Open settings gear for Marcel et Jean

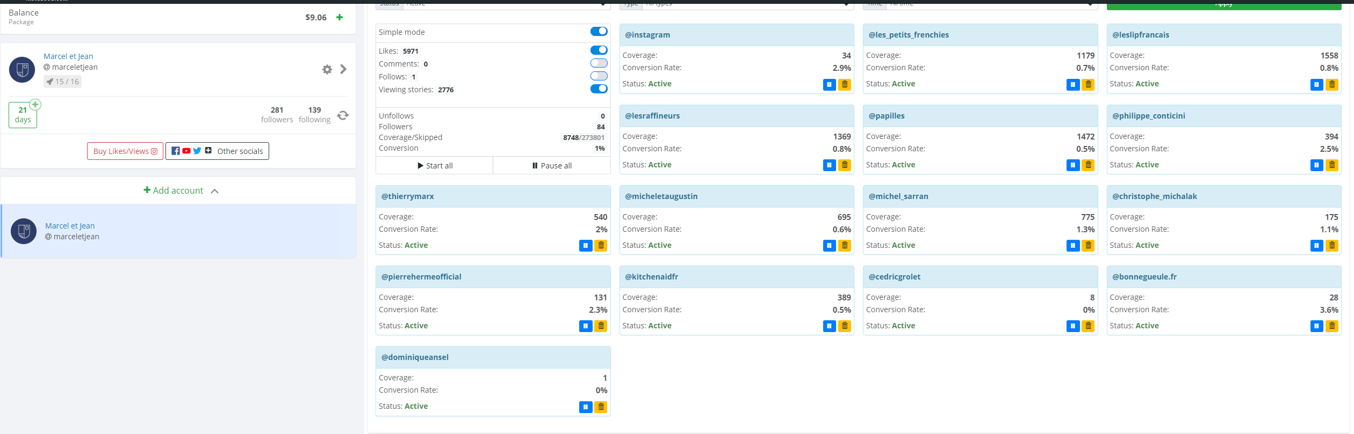tap(327, 69)
